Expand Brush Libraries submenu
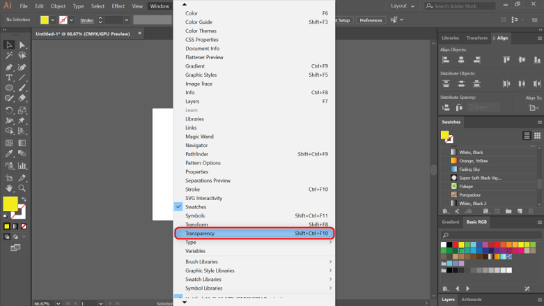The image size is (544, 306). (x=255, y=261)
